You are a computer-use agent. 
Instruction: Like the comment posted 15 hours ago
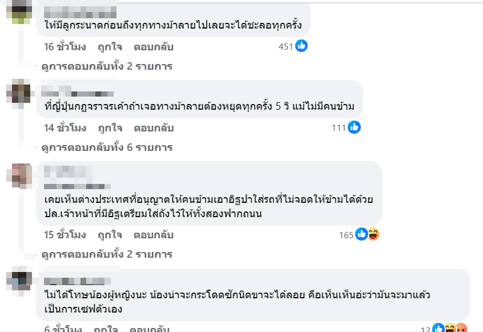pos(110,235)
